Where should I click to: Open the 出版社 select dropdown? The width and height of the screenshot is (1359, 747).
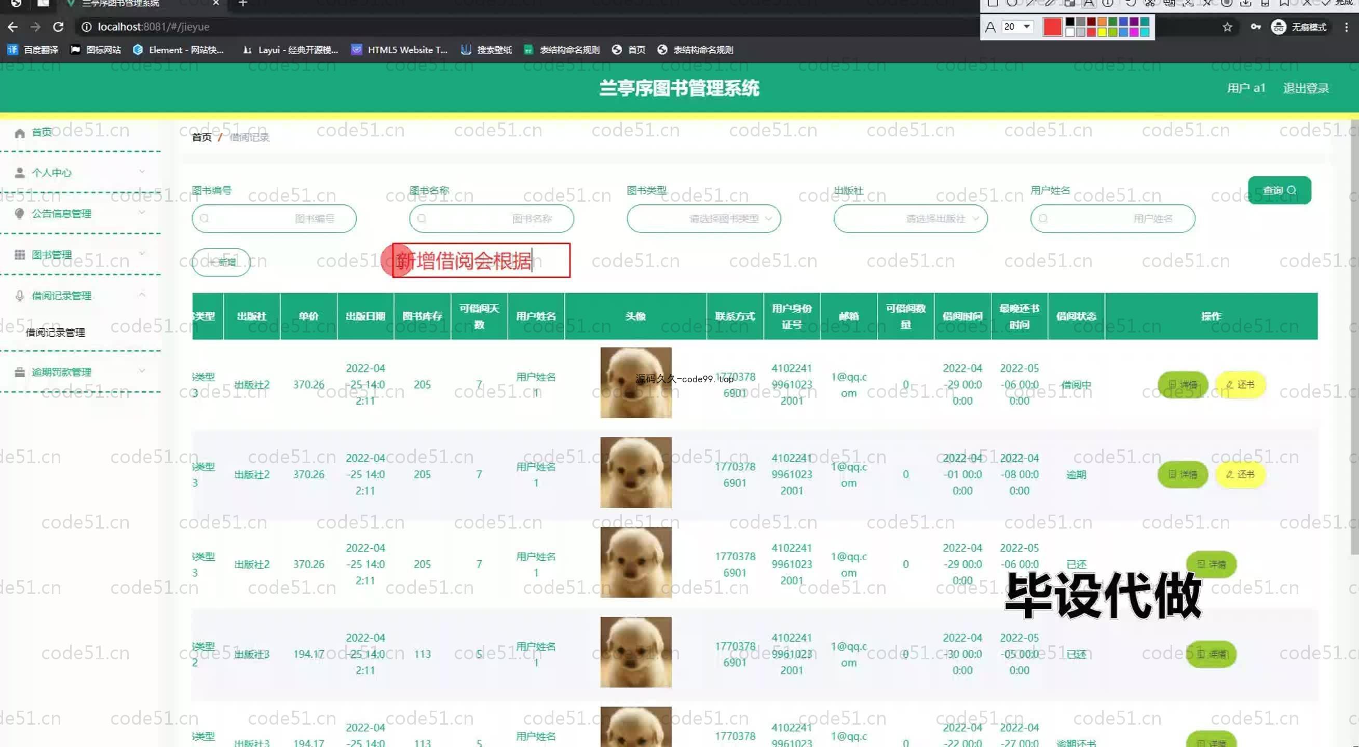tap(910, 218)
